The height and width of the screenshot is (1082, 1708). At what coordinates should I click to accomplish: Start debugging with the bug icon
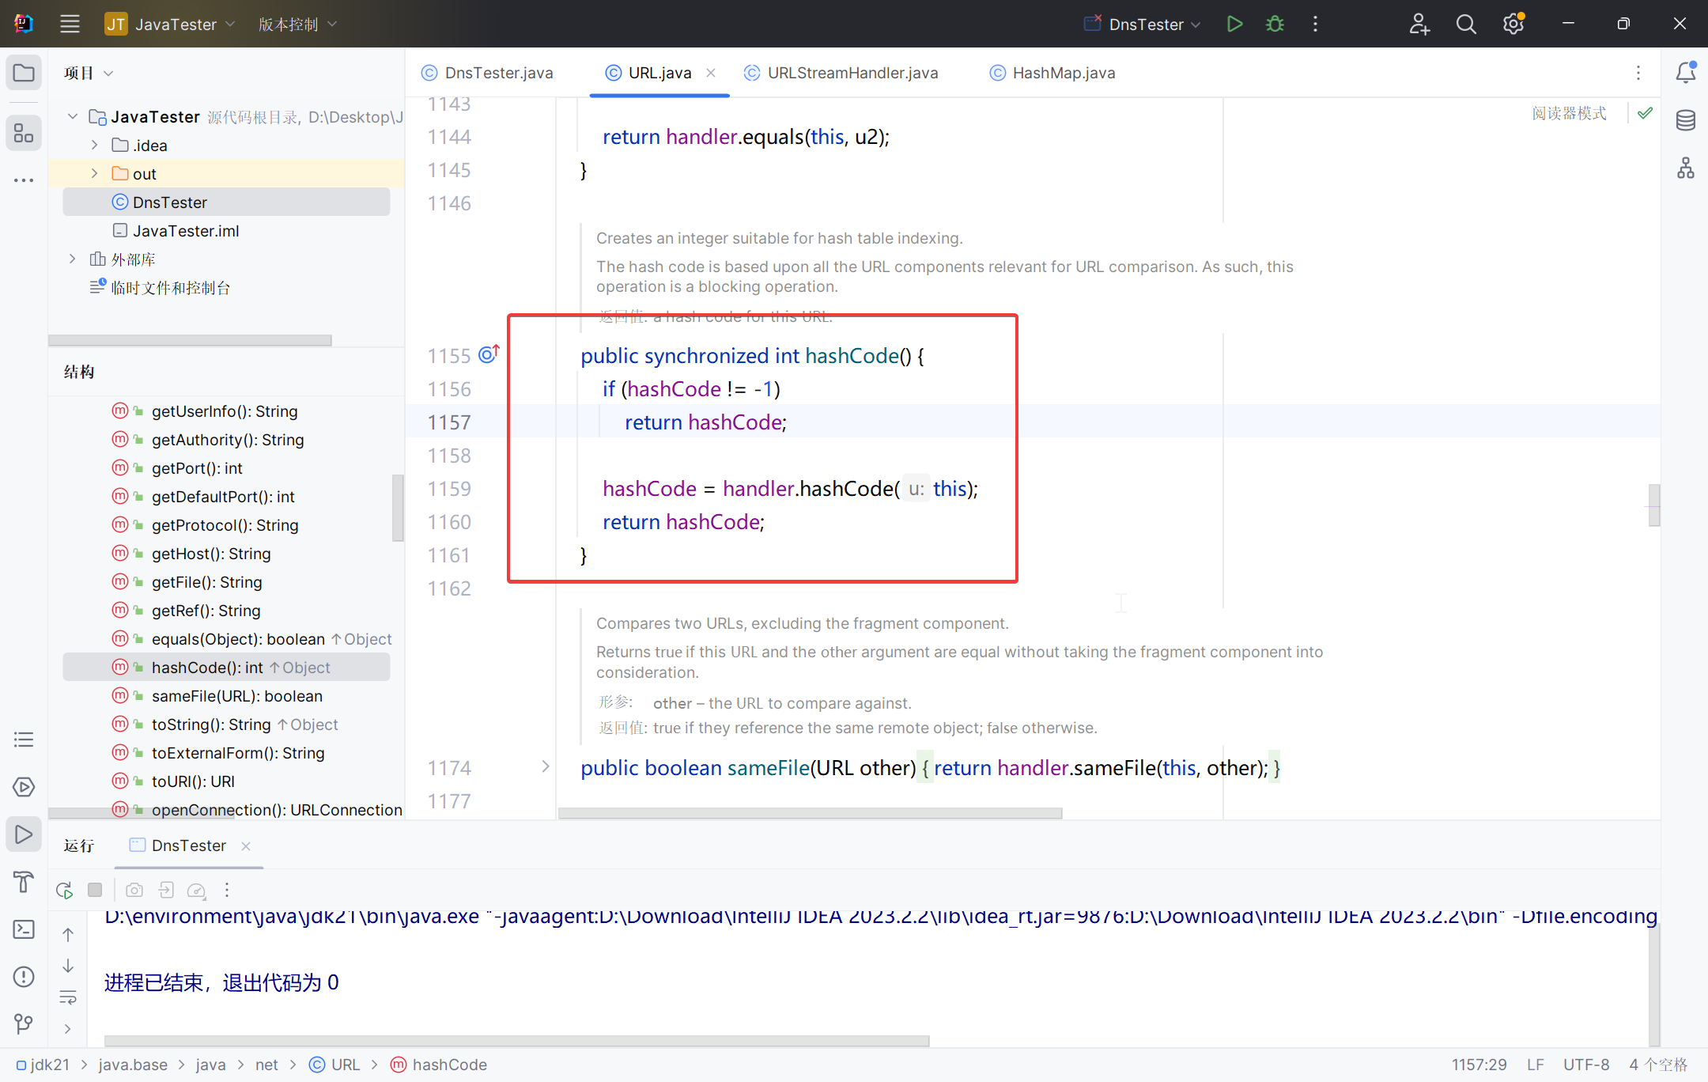1275,24
